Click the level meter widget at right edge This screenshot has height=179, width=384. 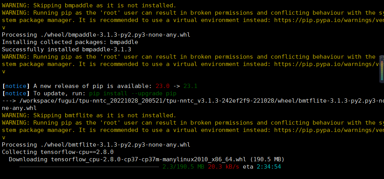(381, 70)
